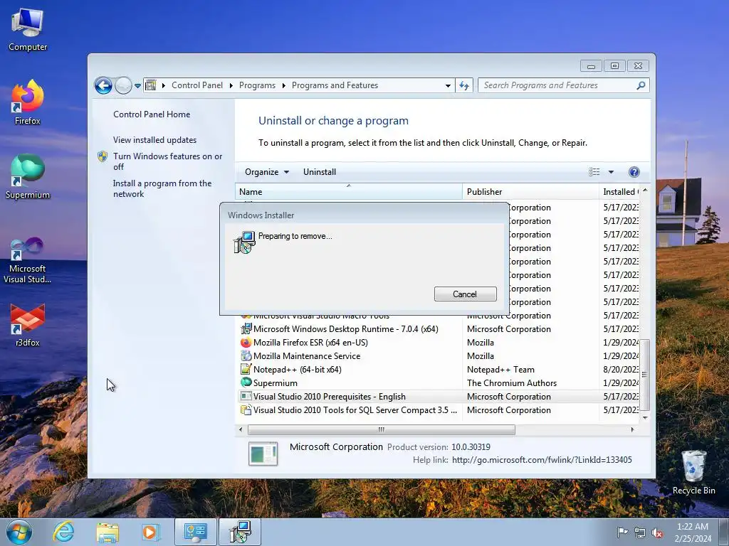This screenshot has height=546, width=729.
Task: Switch to Windows Installer taskbar button
Action: pos(240,532)
